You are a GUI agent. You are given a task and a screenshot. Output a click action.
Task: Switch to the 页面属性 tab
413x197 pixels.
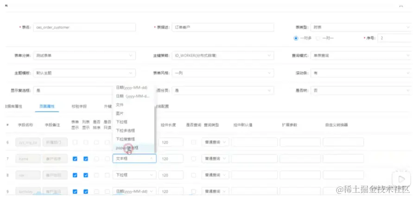click(47, 106)
